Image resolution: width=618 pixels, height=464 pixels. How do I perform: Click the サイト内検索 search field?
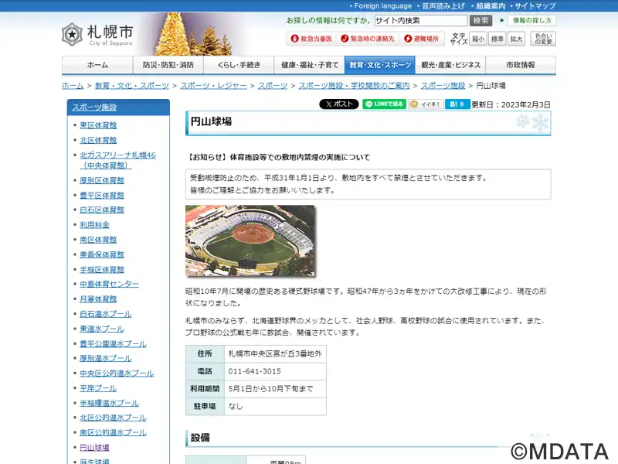click(420, 21)
